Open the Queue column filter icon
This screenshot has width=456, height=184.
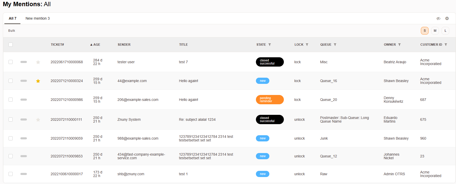[x=335, y=45]
